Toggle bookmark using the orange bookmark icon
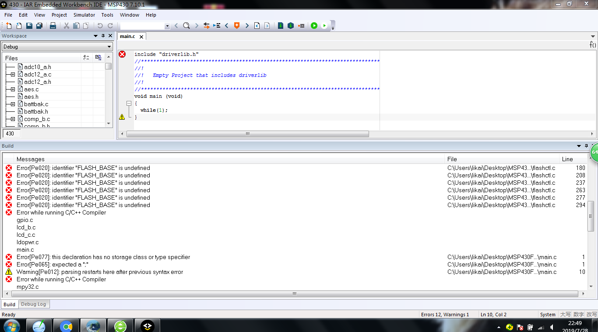This screenshot has height=332, width=598. (x=237, y=26)
